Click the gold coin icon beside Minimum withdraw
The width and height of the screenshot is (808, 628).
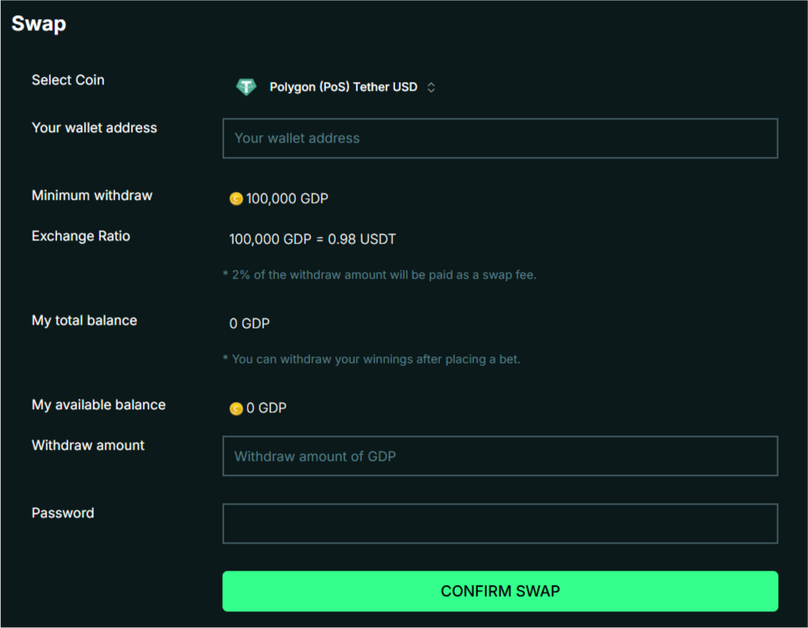tap(235, 199)
